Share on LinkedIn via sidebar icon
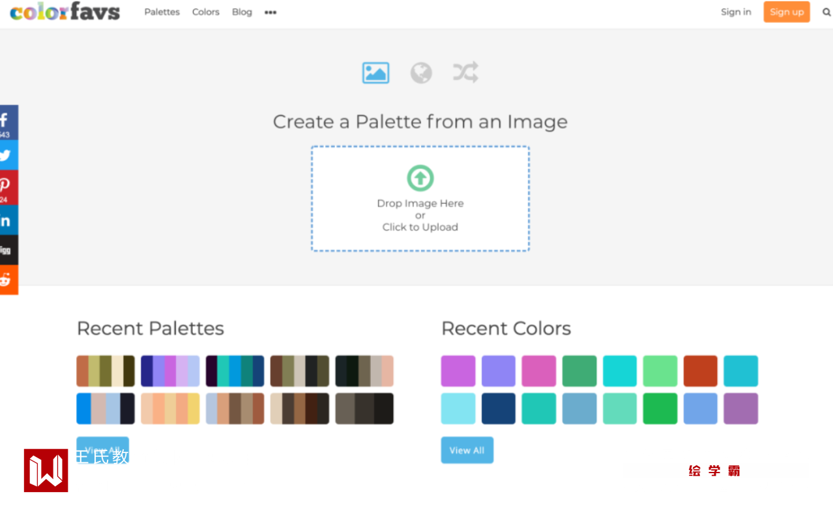833x509 pixels. (x=7, y=221)
